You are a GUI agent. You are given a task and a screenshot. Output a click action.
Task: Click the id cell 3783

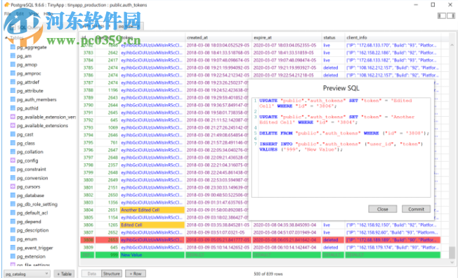88,53
